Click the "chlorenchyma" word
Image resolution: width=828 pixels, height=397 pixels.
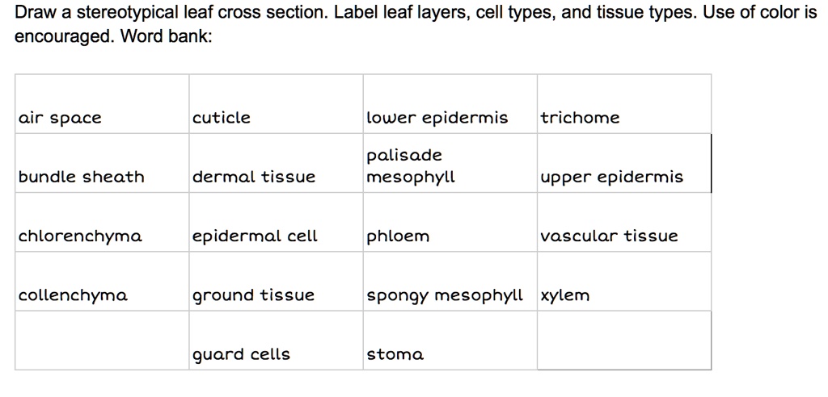(80, 236)
